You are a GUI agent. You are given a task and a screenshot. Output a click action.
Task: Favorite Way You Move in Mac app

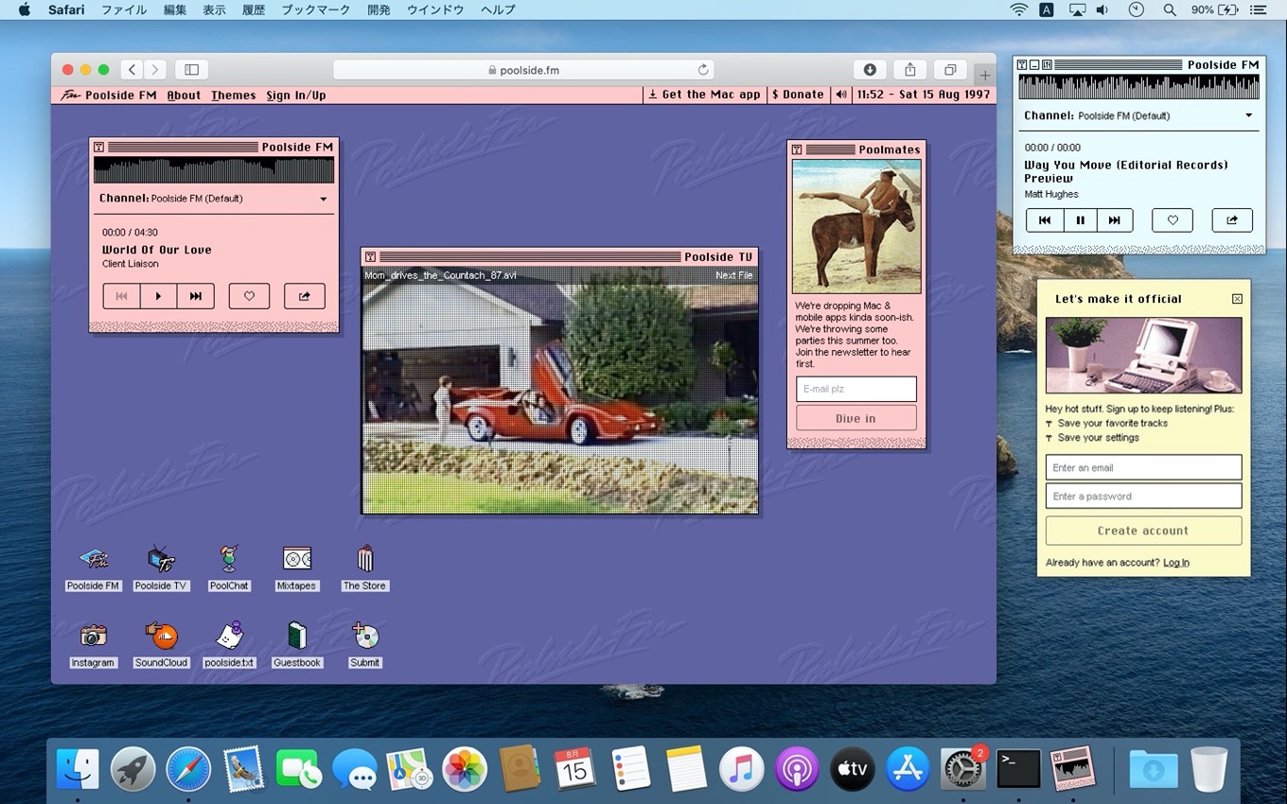tap(1172, 219)
